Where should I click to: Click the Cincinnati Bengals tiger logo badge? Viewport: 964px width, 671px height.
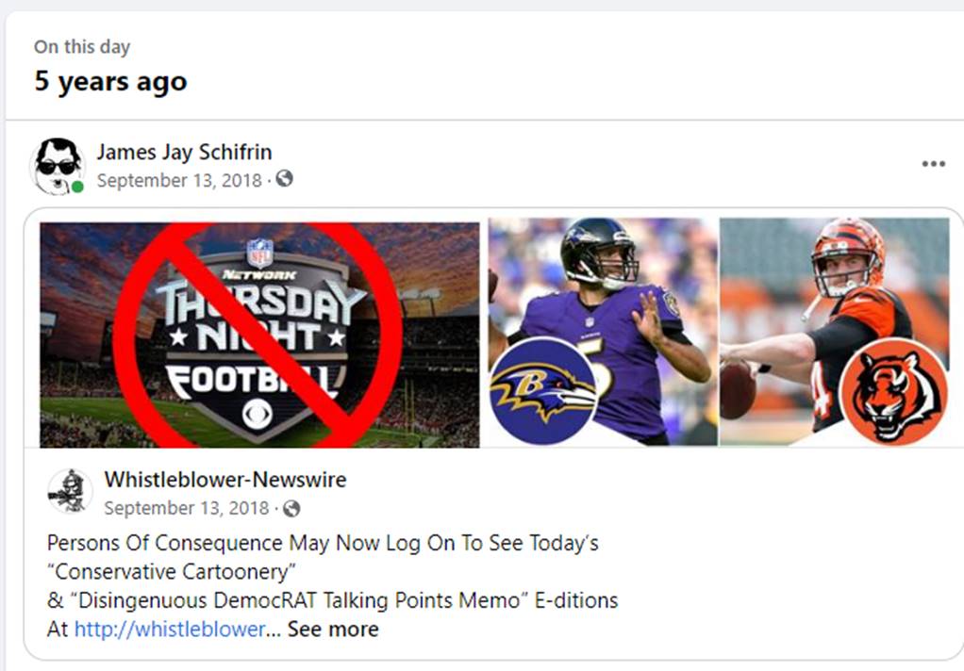click(893, 392)
